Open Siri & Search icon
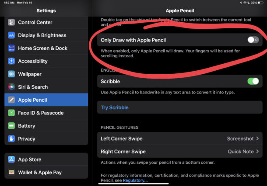The image size is (267, 186). pos(11,87)
